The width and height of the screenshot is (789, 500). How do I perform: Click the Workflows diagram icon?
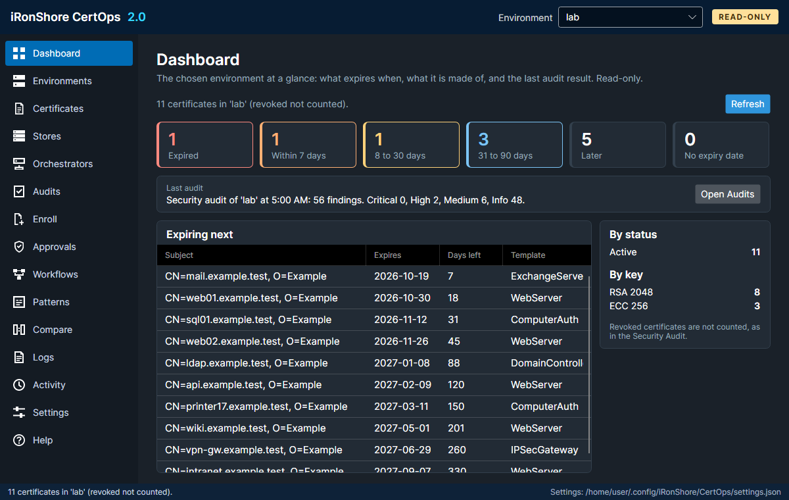point(19,274)
